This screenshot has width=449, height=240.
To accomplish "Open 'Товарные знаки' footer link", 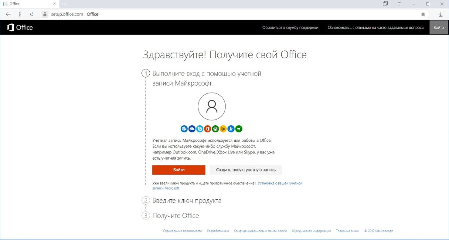I will pos(348,231).
